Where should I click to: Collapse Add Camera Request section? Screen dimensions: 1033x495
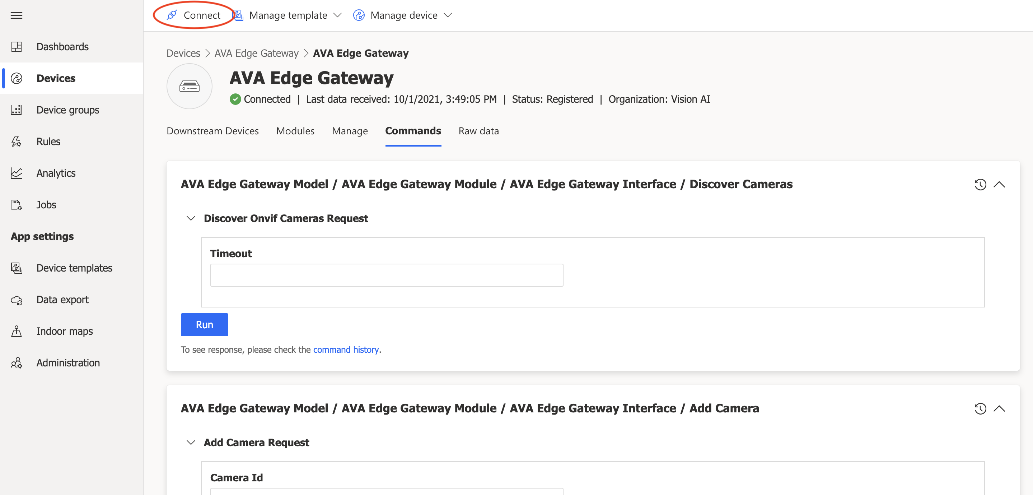click(x=191, y=443)
